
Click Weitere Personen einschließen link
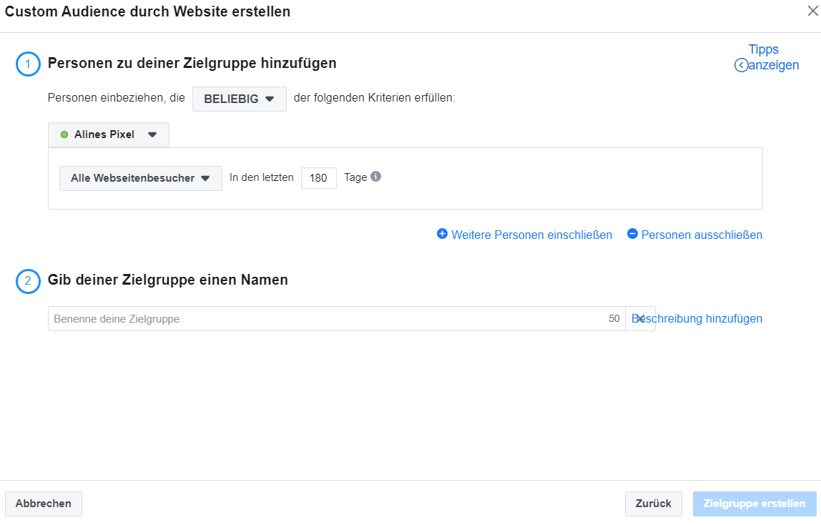(531, 235)
